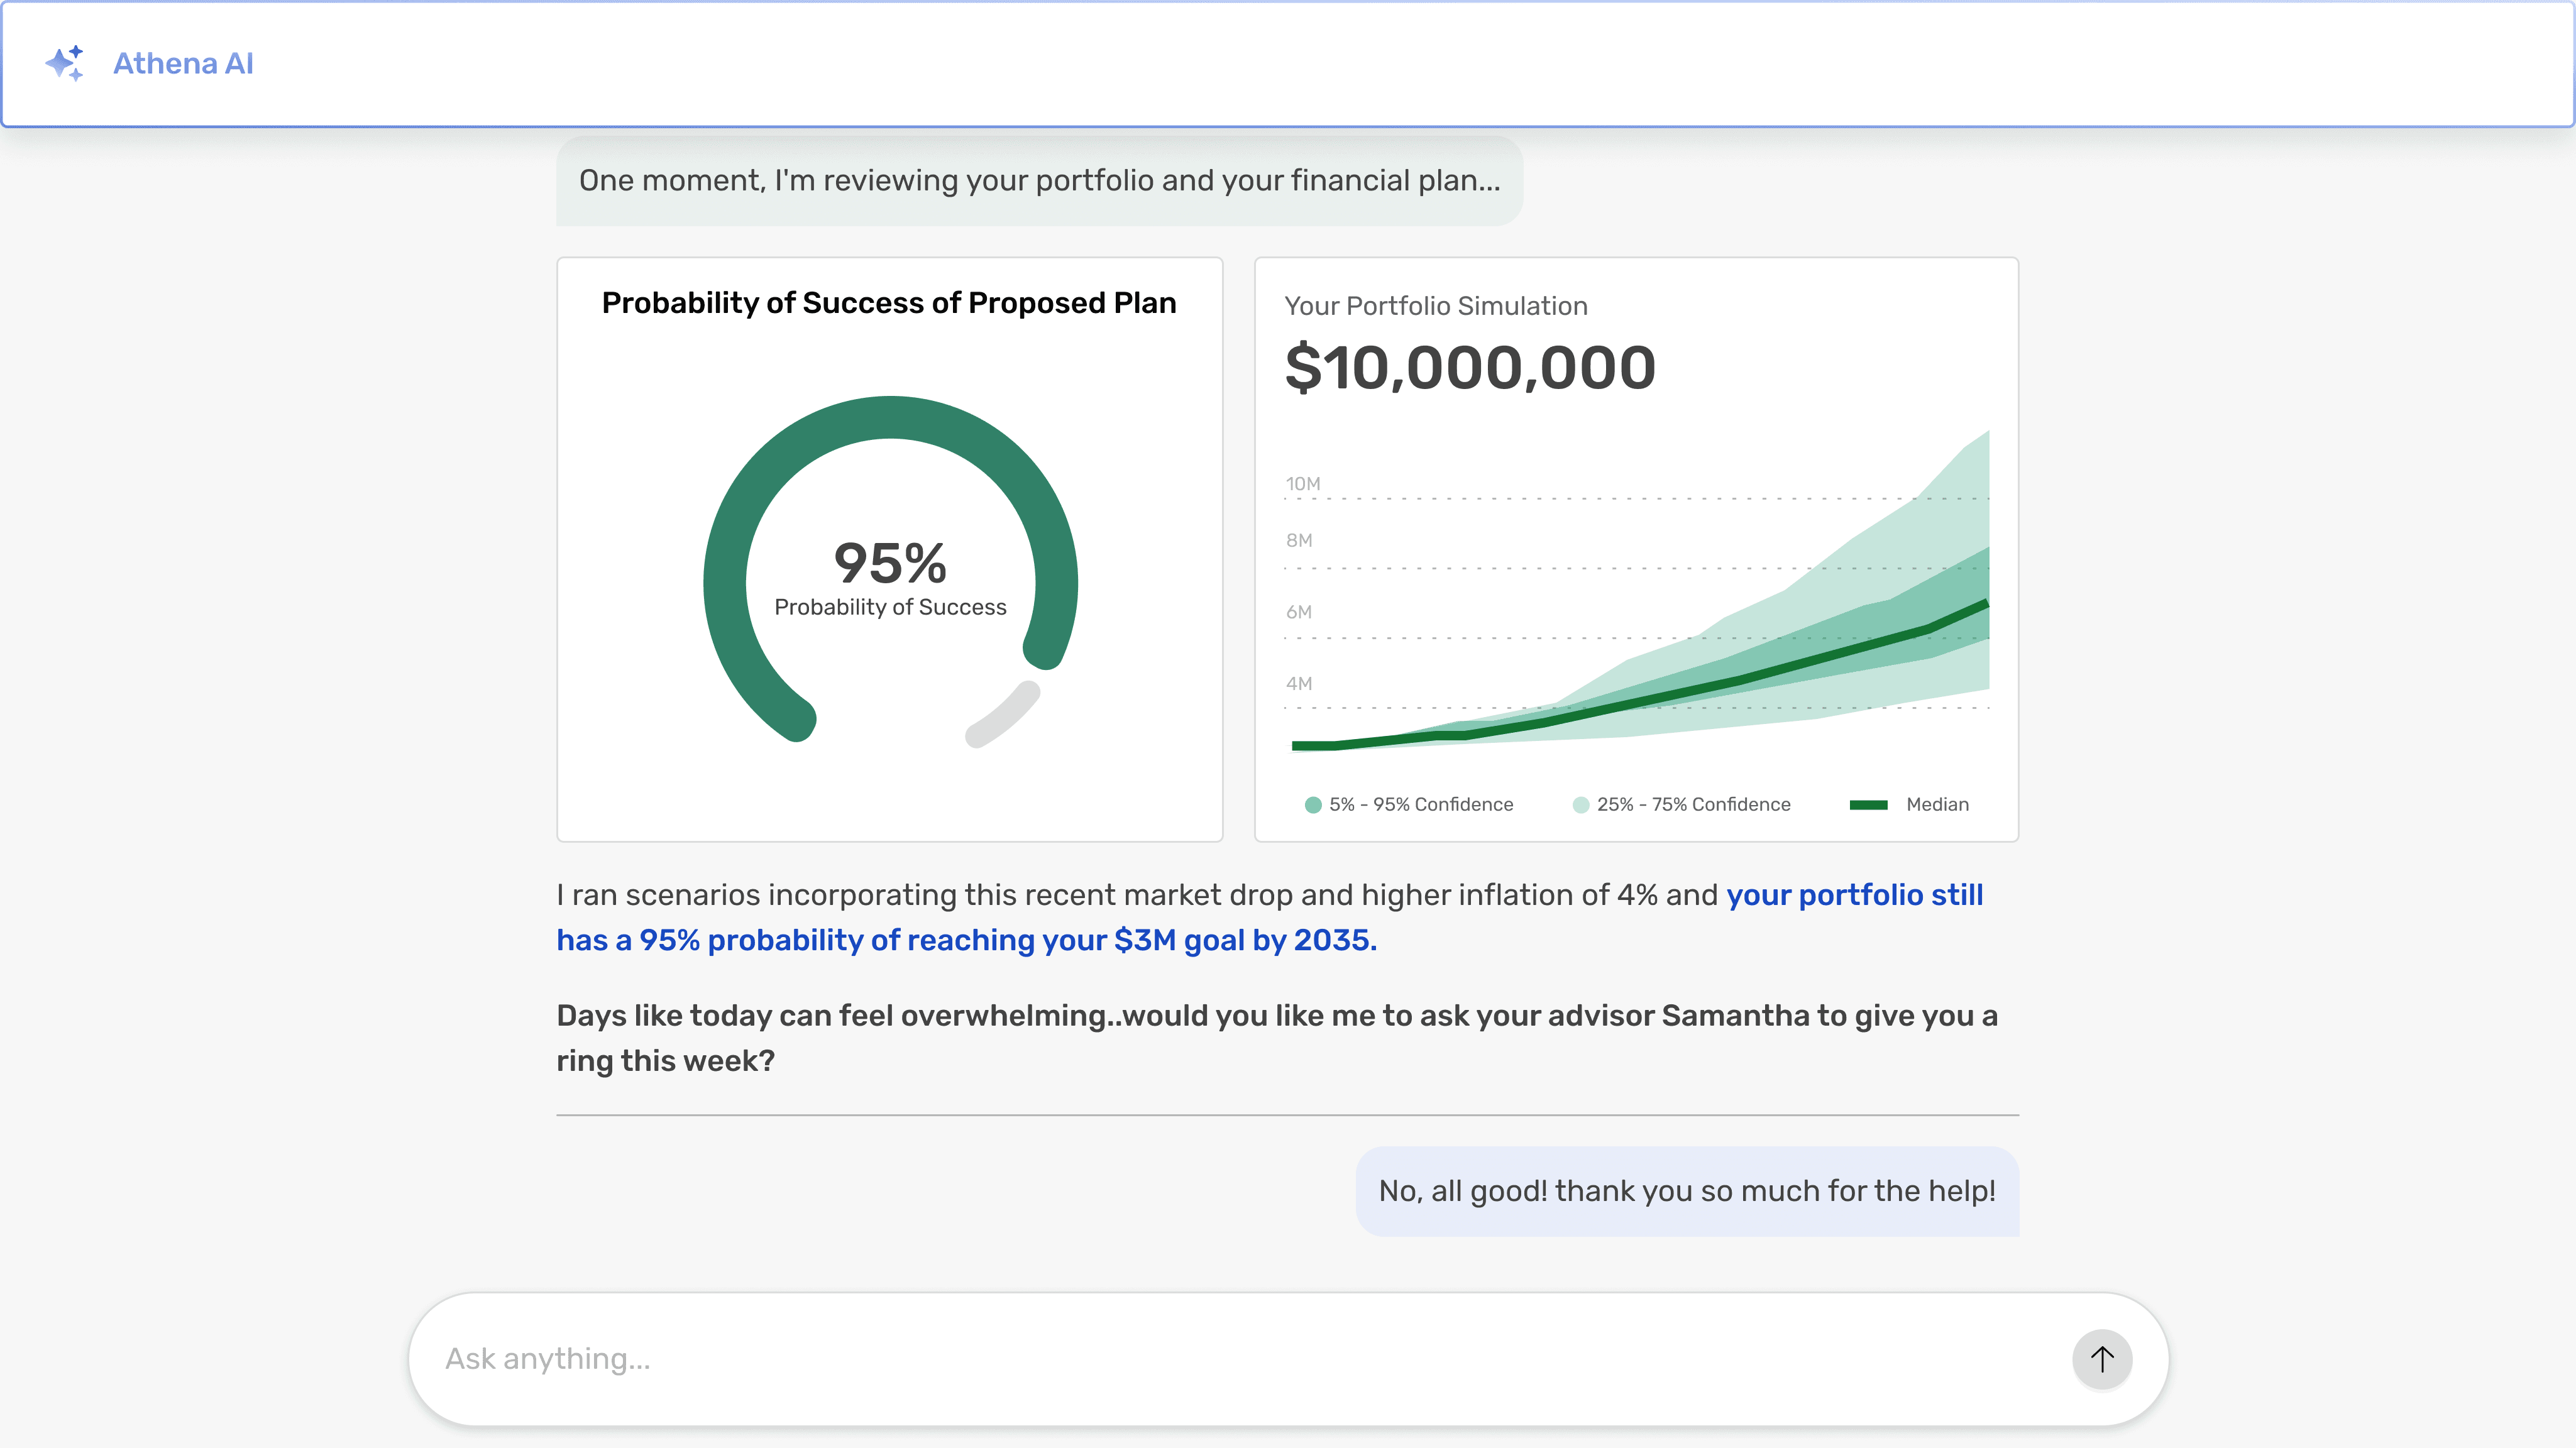Click the 4M axis label on chart
The height and width of the screenshot is (1448, 2576).
coord(1299,684)
